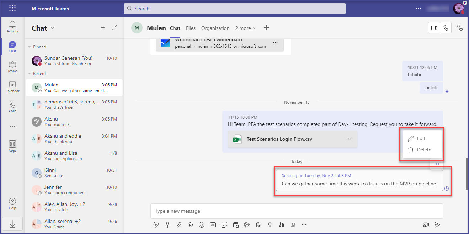Open Calendar from the left rail
Image resolution: width=469 pixels, height=234 pixels.
[x=12, y=86]
